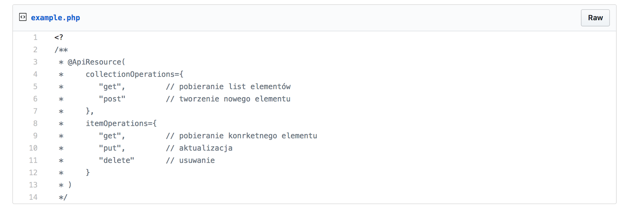Select line number 3
Viewport: 621px width, 209px height.
pos(35,62)
